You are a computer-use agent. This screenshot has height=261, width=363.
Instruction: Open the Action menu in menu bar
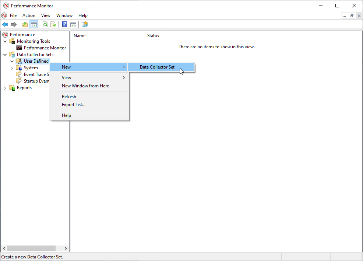click(x=29, y=15)
